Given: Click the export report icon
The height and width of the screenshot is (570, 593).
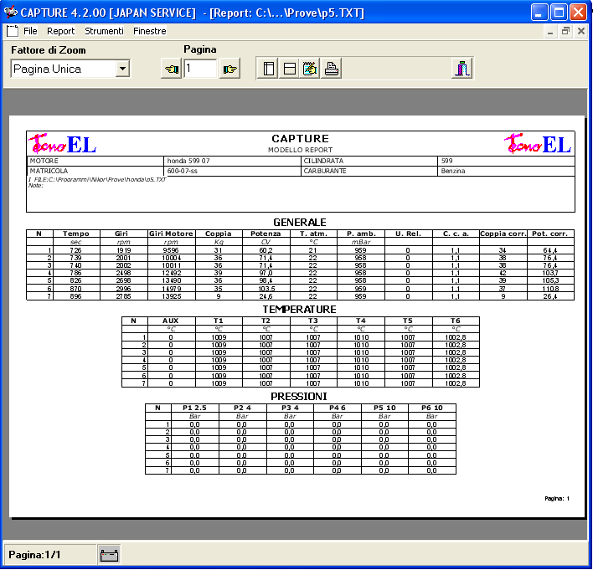Looking at the screenshot, I should pyautogui.click(x=311, y=69).
